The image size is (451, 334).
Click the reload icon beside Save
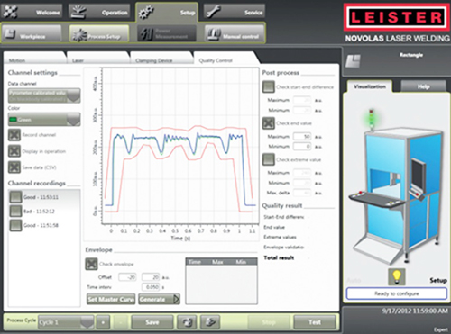tap(187, 322)
